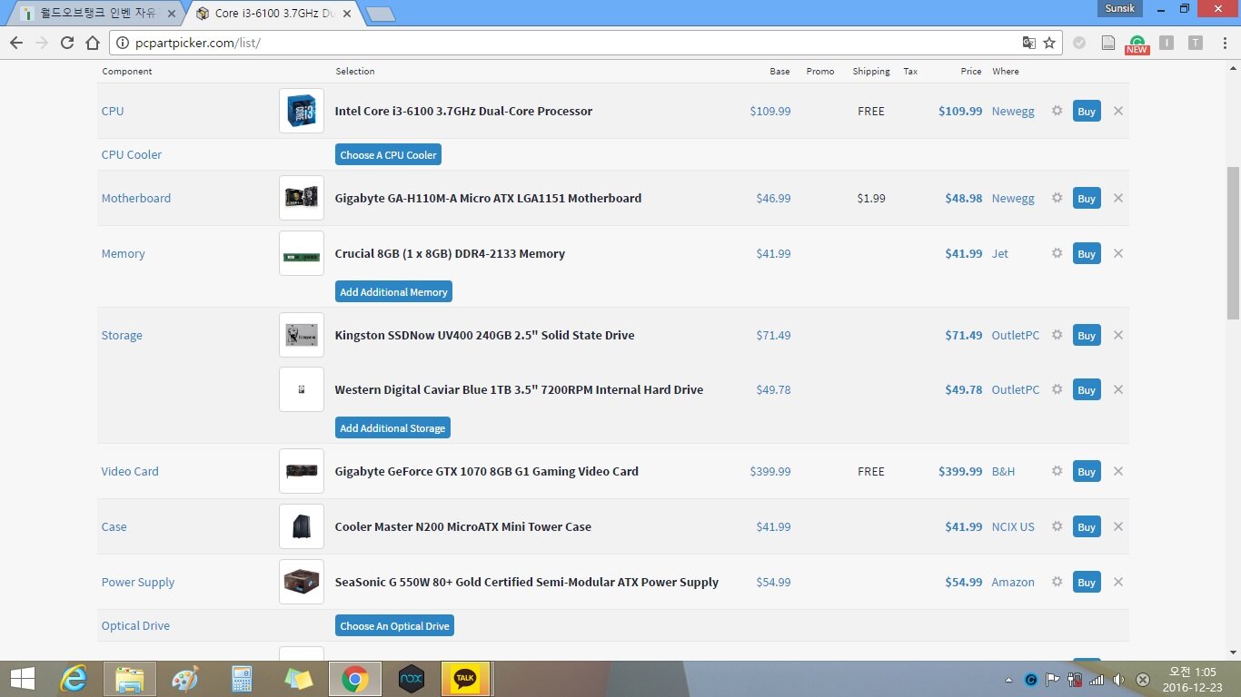Go to Chrome's home page

point(93,43)
